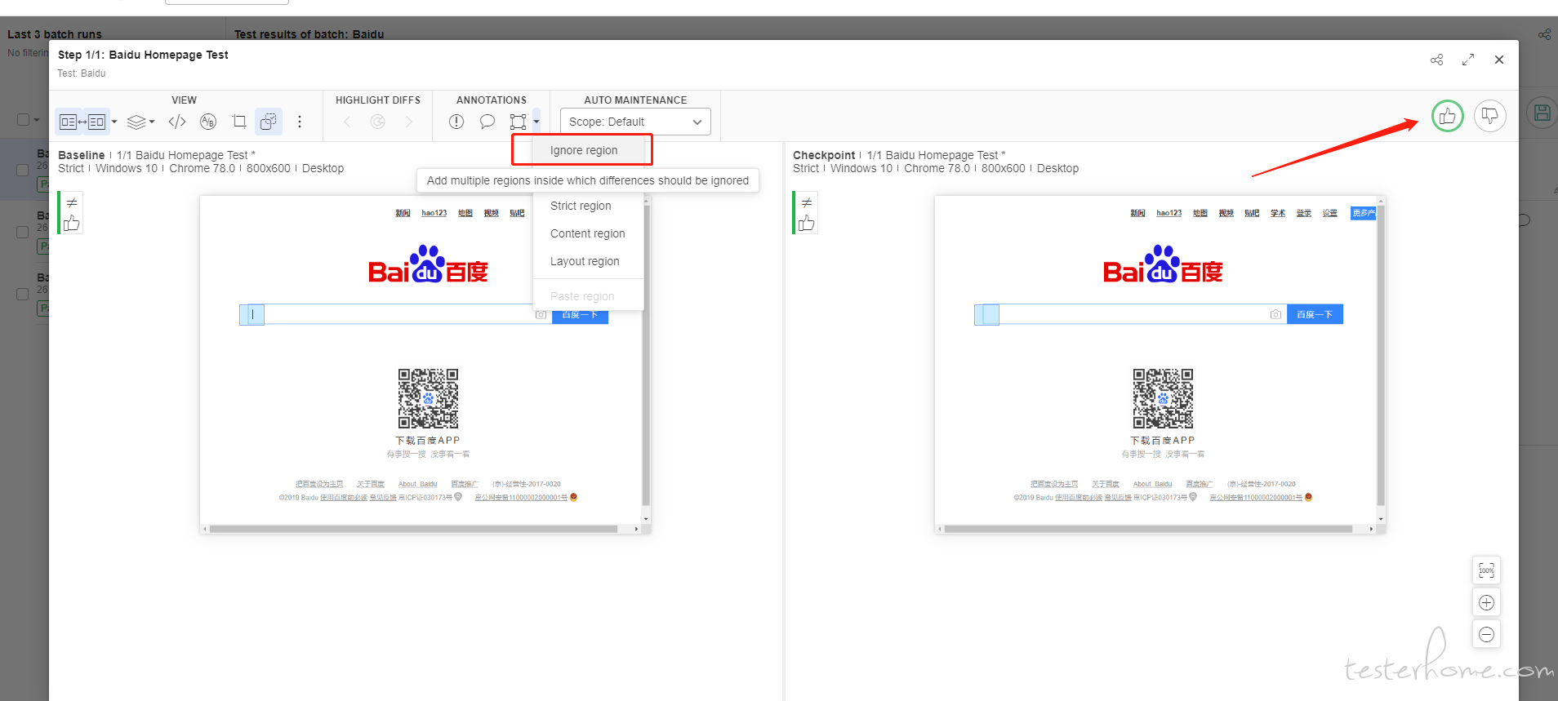This screenshot has width=1558, height=701.
Task: Click the 'Step 1/1: Baidu Homepage Test' title
Action: click(143, 55)
